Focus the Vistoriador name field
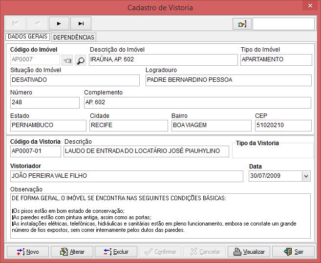 click(126, 176)
